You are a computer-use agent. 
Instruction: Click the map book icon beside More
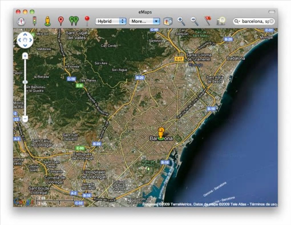pyautogui.click(x=168, y=21)
